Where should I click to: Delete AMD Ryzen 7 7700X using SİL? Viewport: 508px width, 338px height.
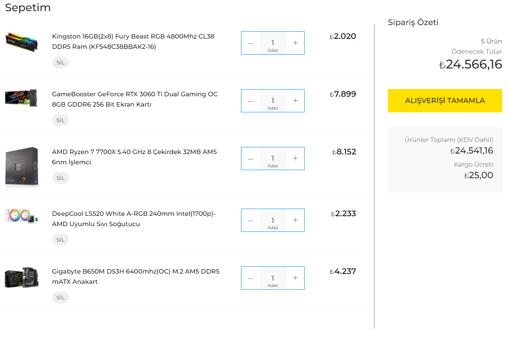pyautogui.click(x=60, y=178)
